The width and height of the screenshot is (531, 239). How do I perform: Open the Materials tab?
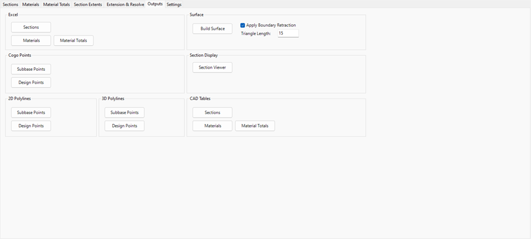point(31,4)
